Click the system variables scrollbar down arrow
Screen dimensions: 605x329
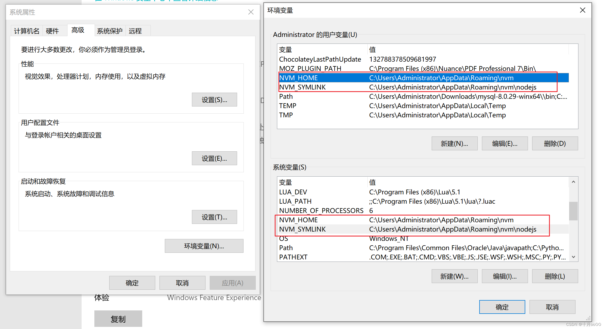coord(573,257)
